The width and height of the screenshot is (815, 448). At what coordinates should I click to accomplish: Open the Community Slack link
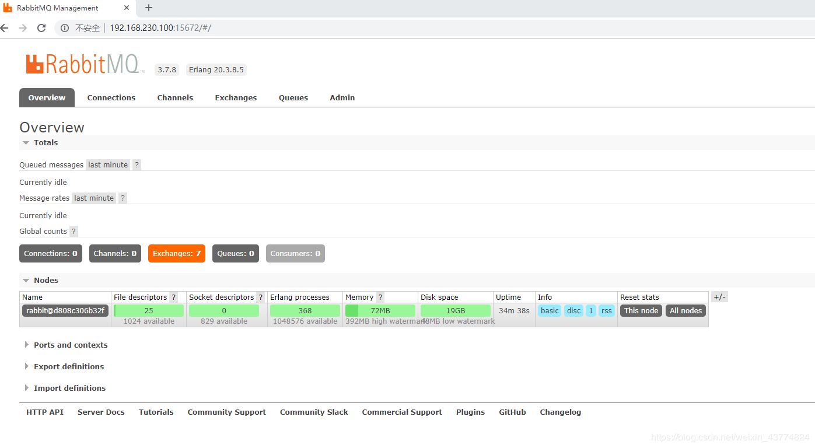(x=314, y=412)
